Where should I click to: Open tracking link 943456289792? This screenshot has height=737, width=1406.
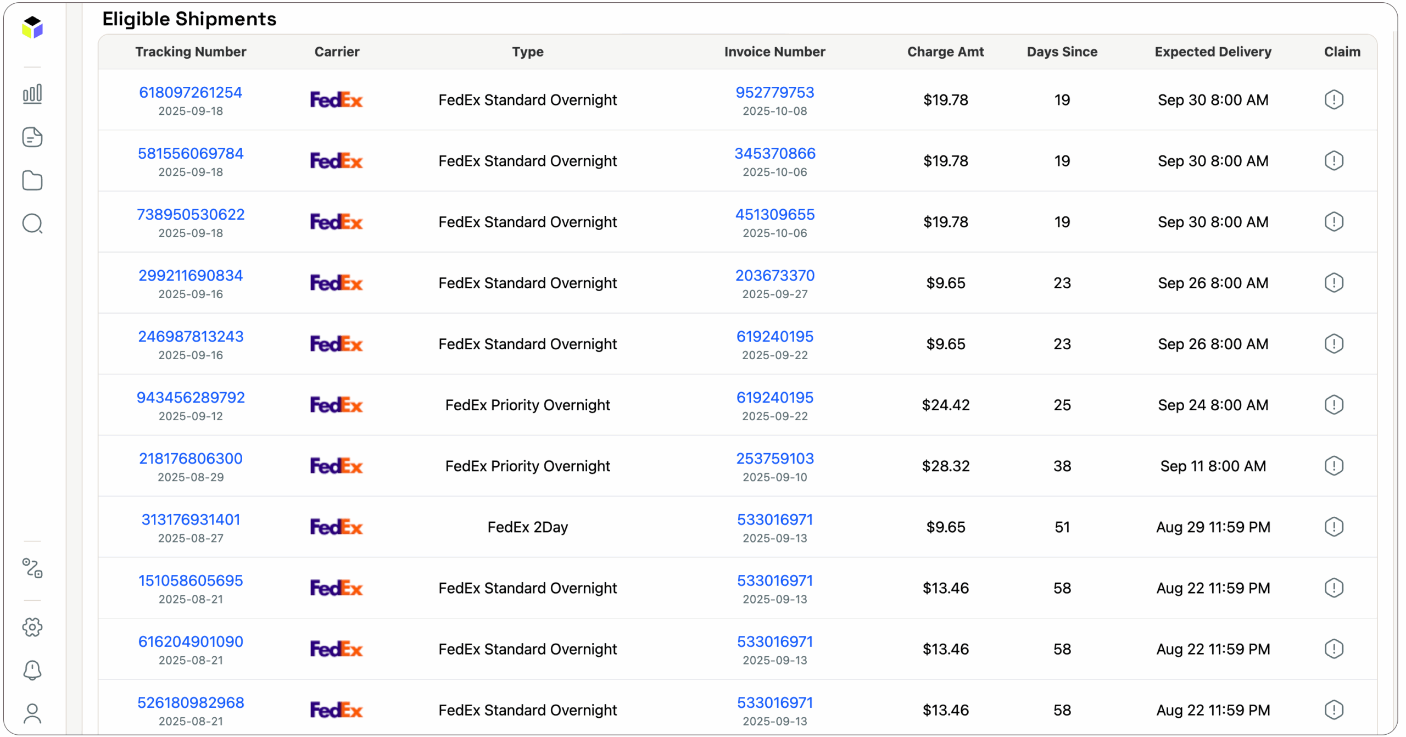191,398
